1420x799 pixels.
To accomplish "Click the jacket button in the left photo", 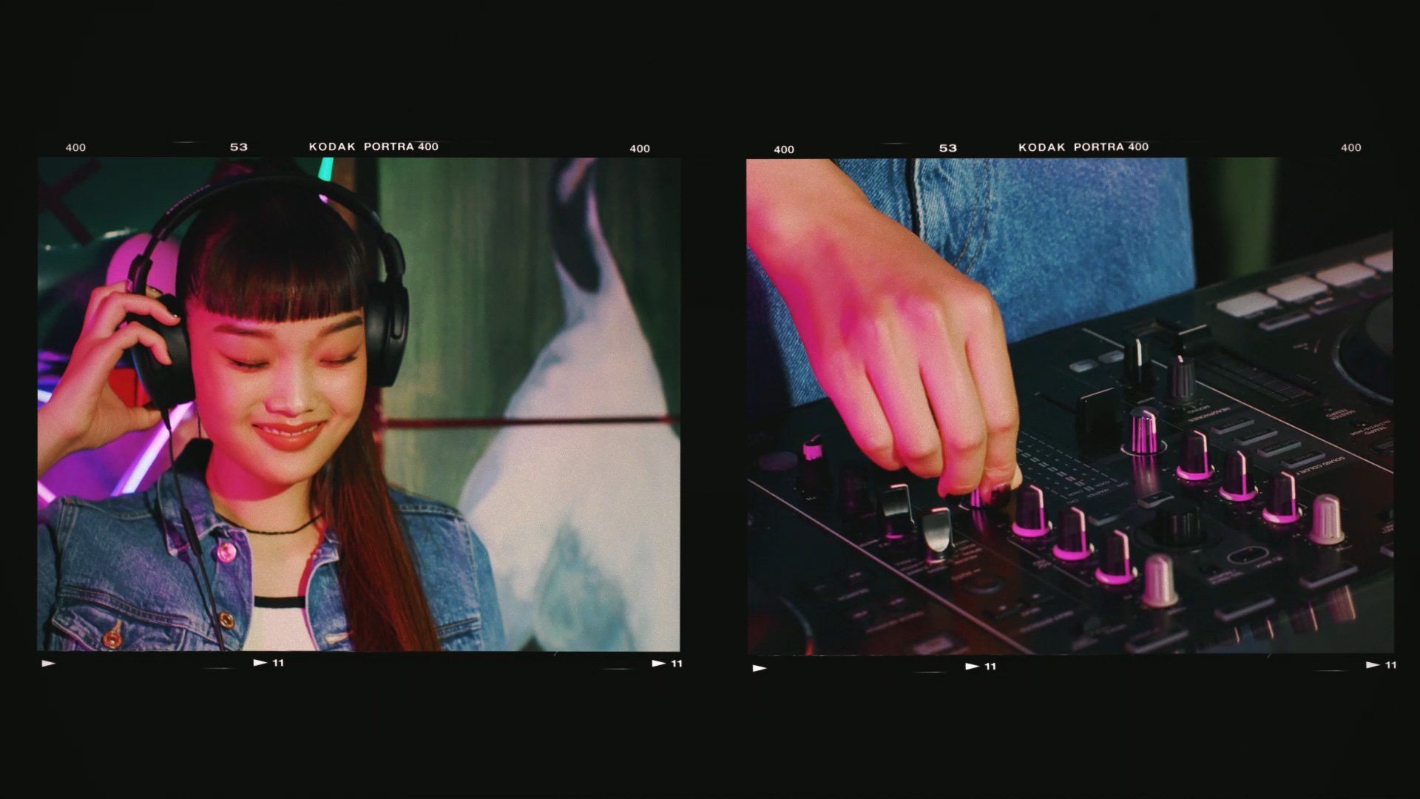I will [227, 551].
